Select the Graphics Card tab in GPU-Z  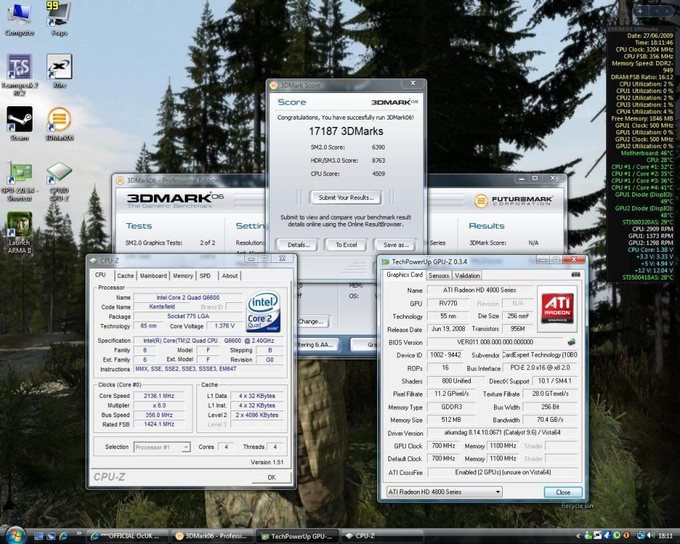click(404, 274)
